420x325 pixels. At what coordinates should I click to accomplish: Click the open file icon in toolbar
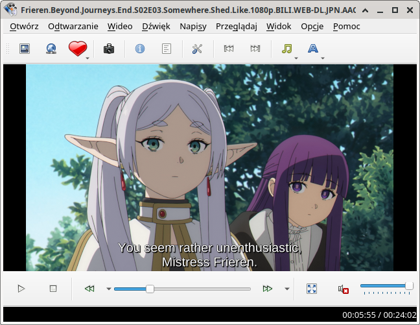[x=25, y=49]
